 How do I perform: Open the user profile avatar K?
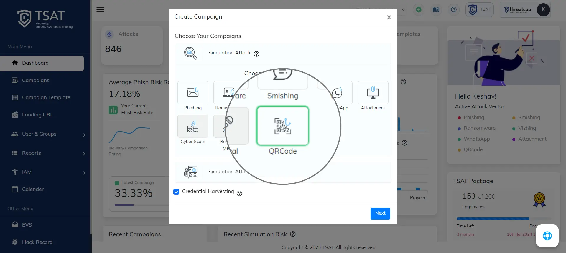[x=543, y=10]
